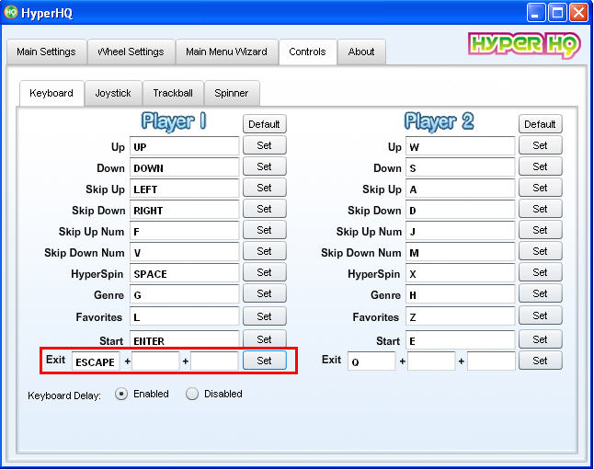This screenshot has width=594, height=470.
Task: Set Player 1 Skip Down key
Action: (264, 209)
